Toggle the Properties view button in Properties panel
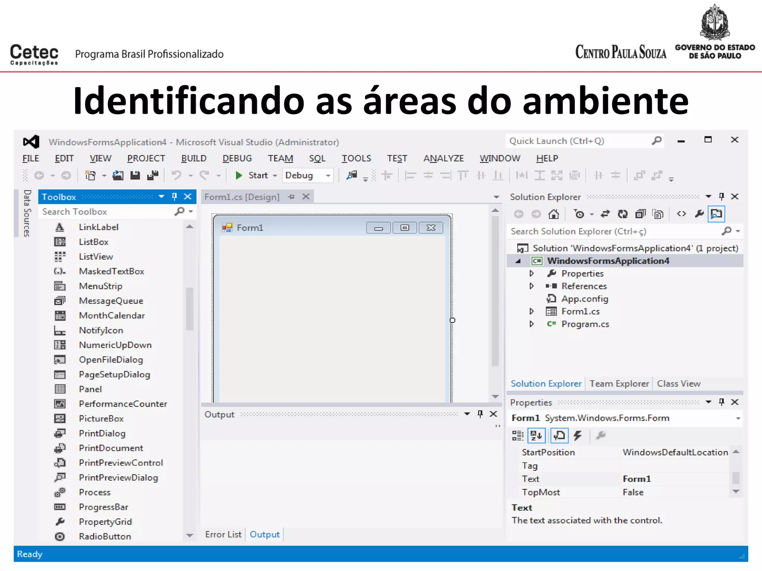 coord(559,435)
